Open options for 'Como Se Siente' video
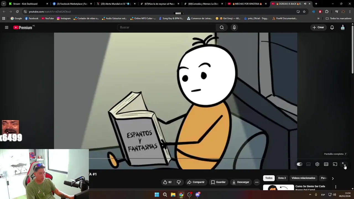This screenshot has width=354, height=199. (x=336, y=187)
